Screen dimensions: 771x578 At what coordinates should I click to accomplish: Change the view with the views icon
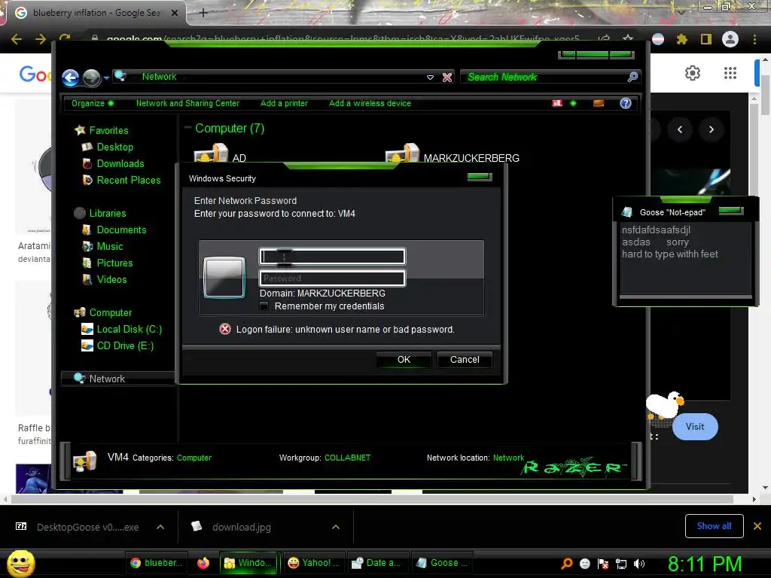pyautogui.click(x=557, y=103)
